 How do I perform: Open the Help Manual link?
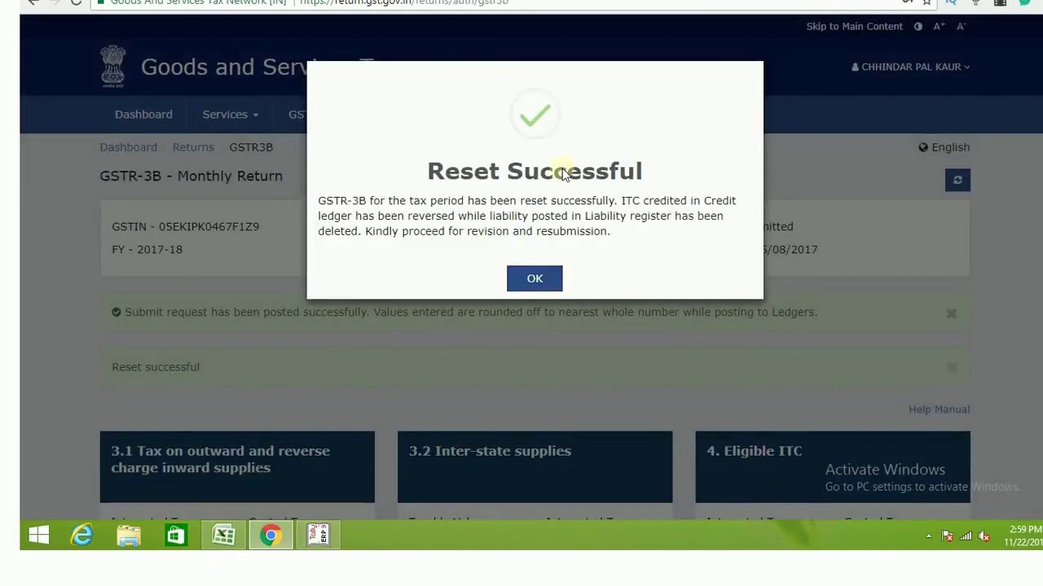(x=939, y=409)
